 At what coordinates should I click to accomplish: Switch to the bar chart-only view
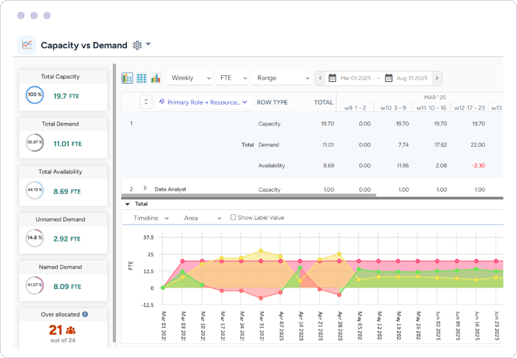155,78
